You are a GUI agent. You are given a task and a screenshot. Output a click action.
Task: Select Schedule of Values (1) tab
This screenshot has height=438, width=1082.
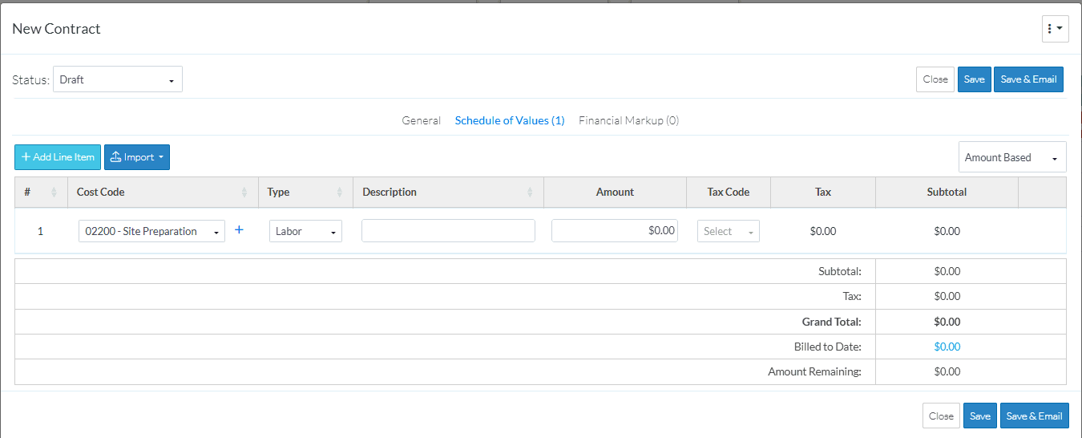(510, 120)
